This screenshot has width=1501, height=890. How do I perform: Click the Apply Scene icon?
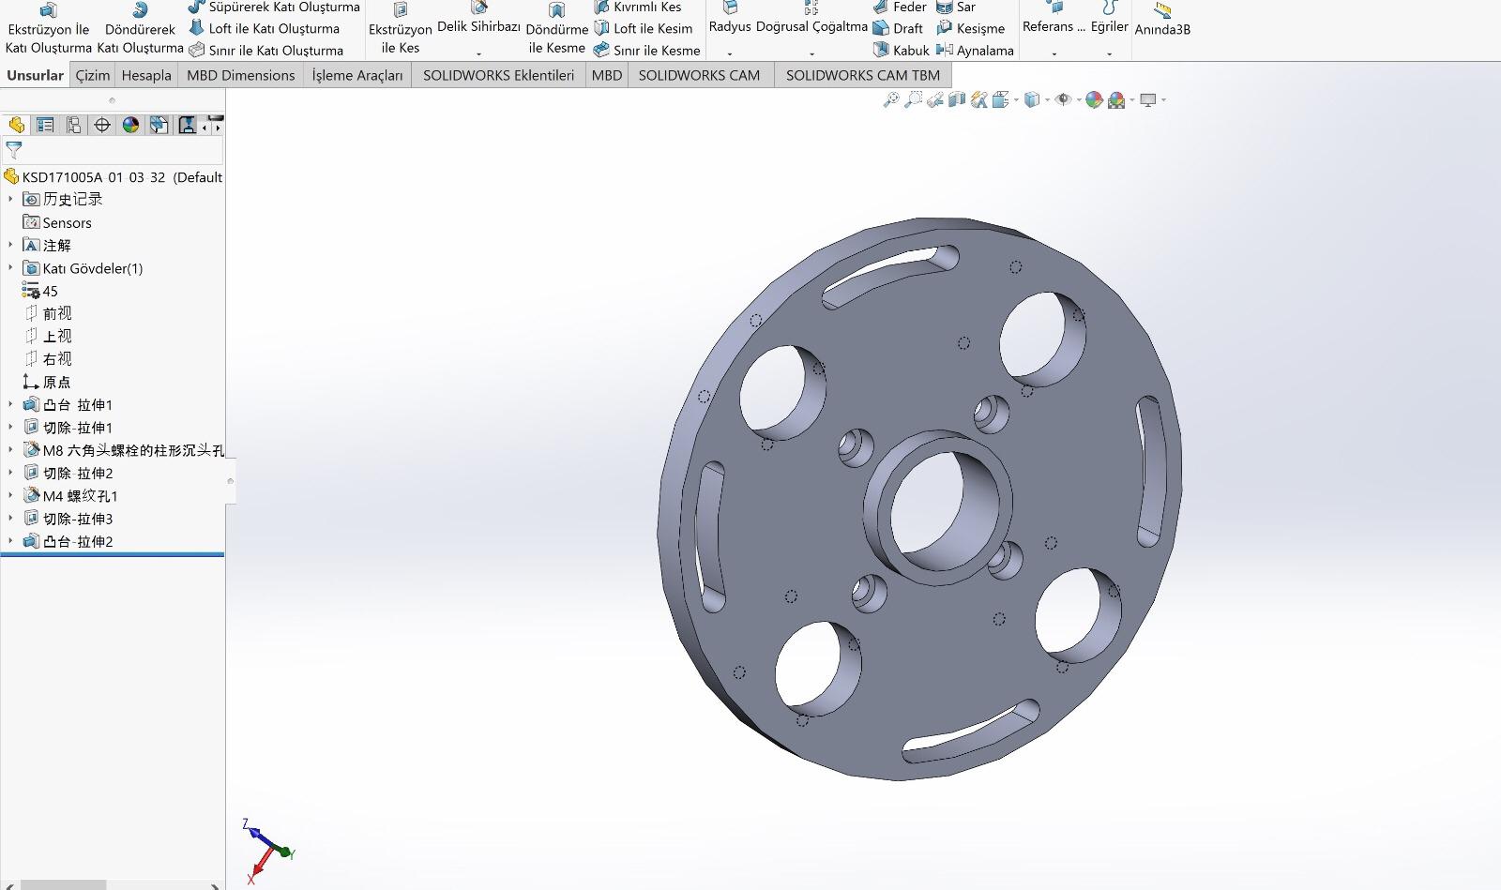[1116, 99]
